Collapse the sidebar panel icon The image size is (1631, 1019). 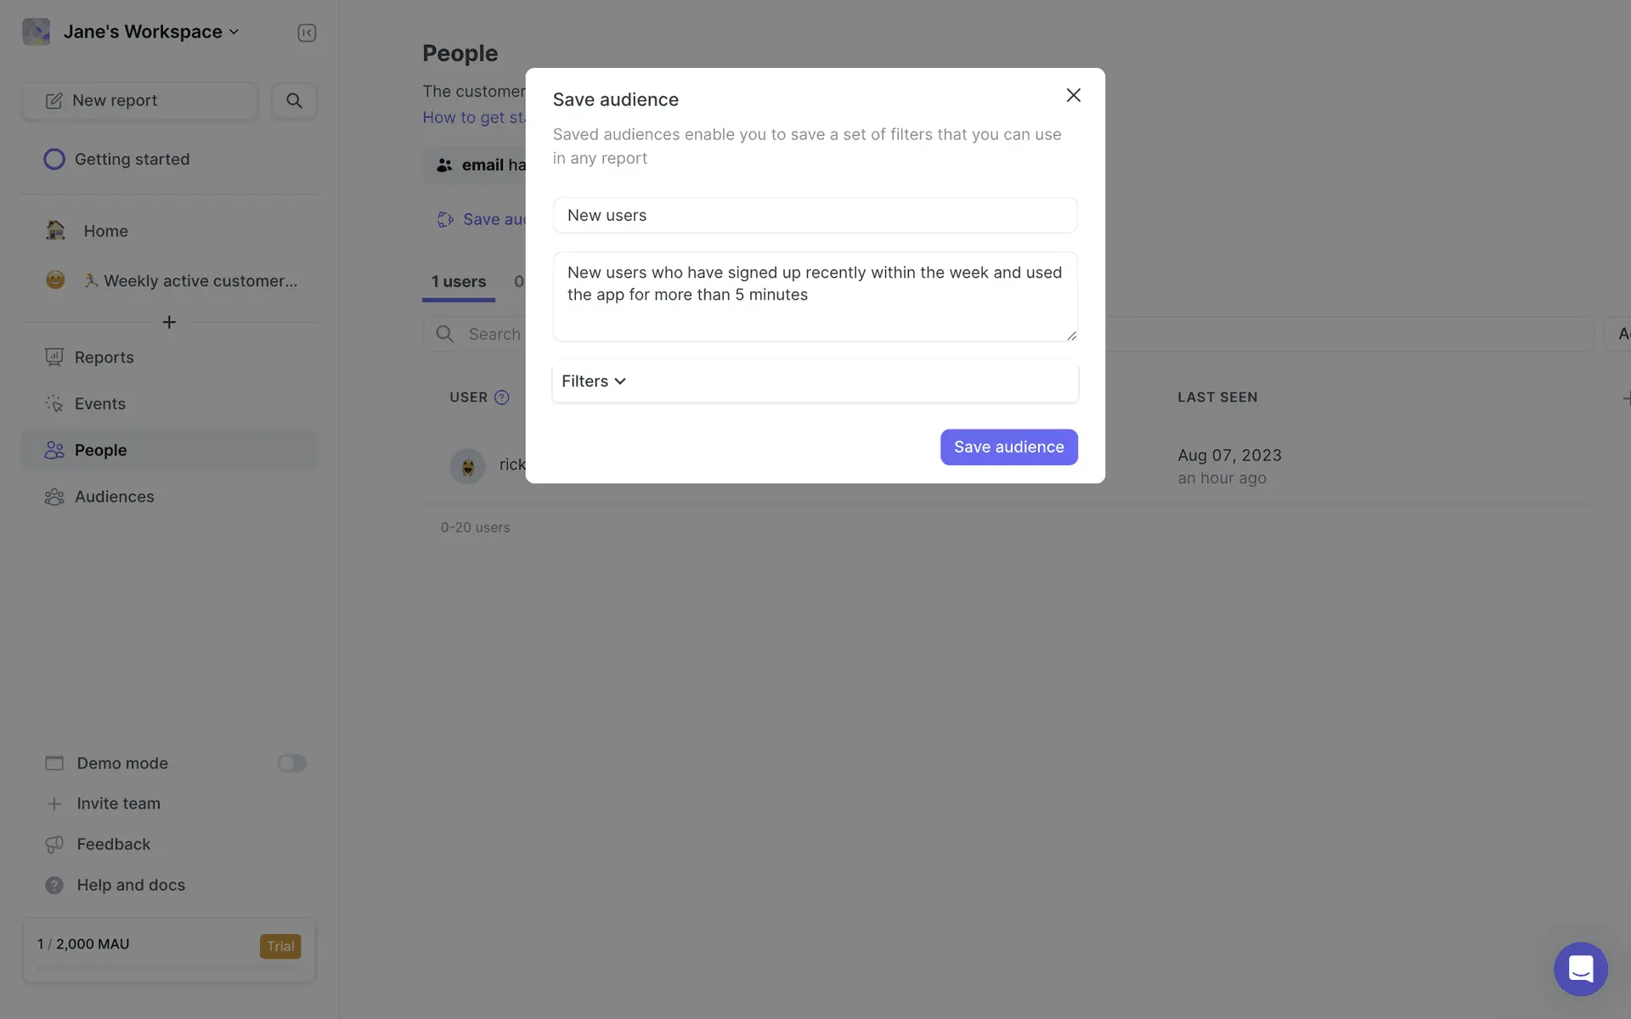coord(307,33)
